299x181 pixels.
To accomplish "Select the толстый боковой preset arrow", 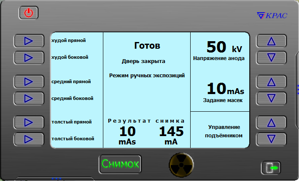I will coord(29,139).
